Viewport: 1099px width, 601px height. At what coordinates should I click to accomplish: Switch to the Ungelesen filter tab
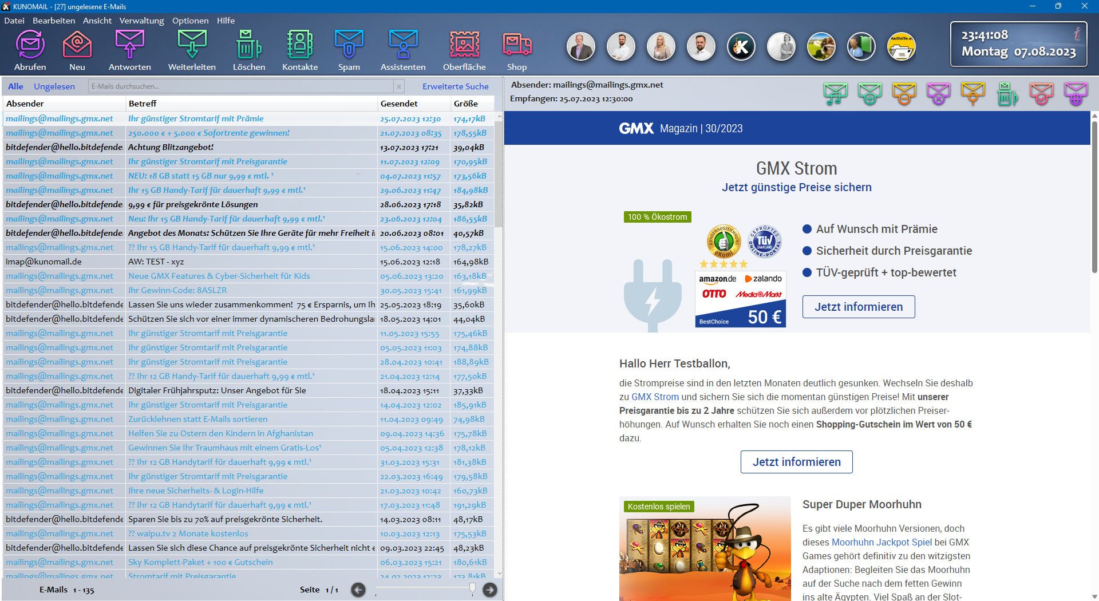pos(54,86)
